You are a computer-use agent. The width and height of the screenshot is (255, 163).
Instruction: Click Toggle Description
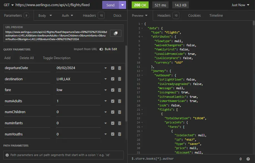[57, 58]
